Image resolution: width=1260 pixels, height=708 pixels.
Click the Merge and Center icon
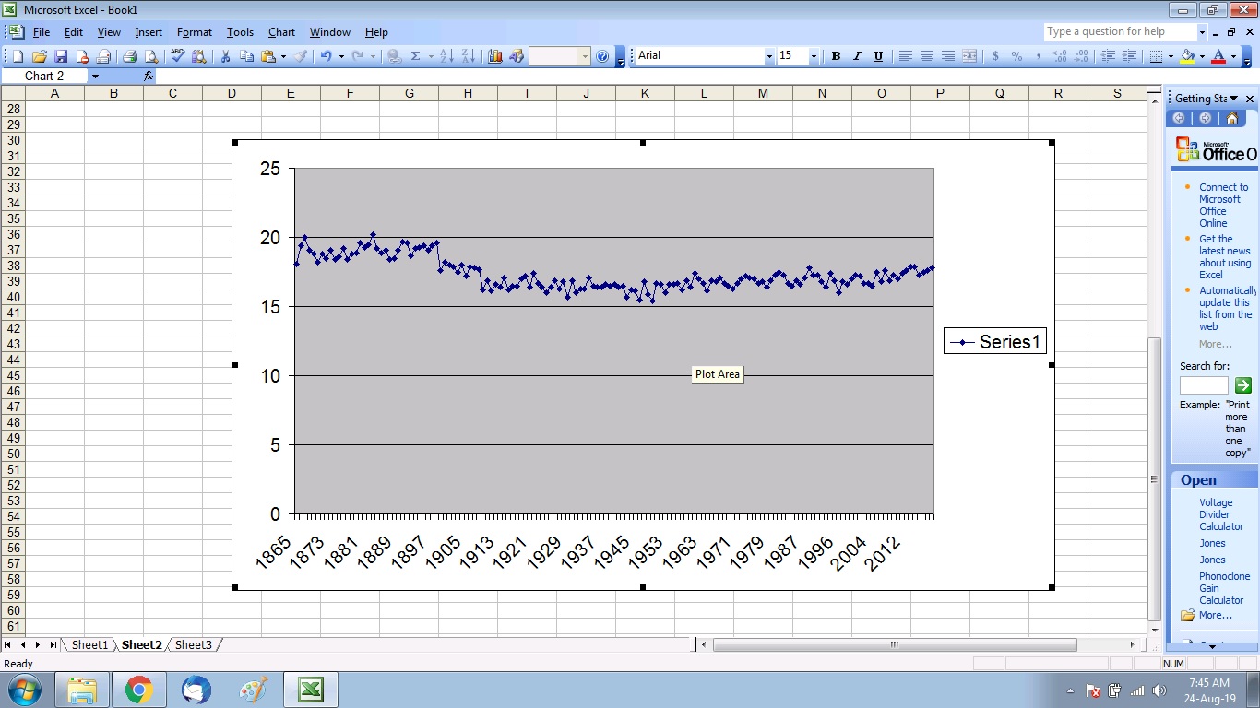969,56
